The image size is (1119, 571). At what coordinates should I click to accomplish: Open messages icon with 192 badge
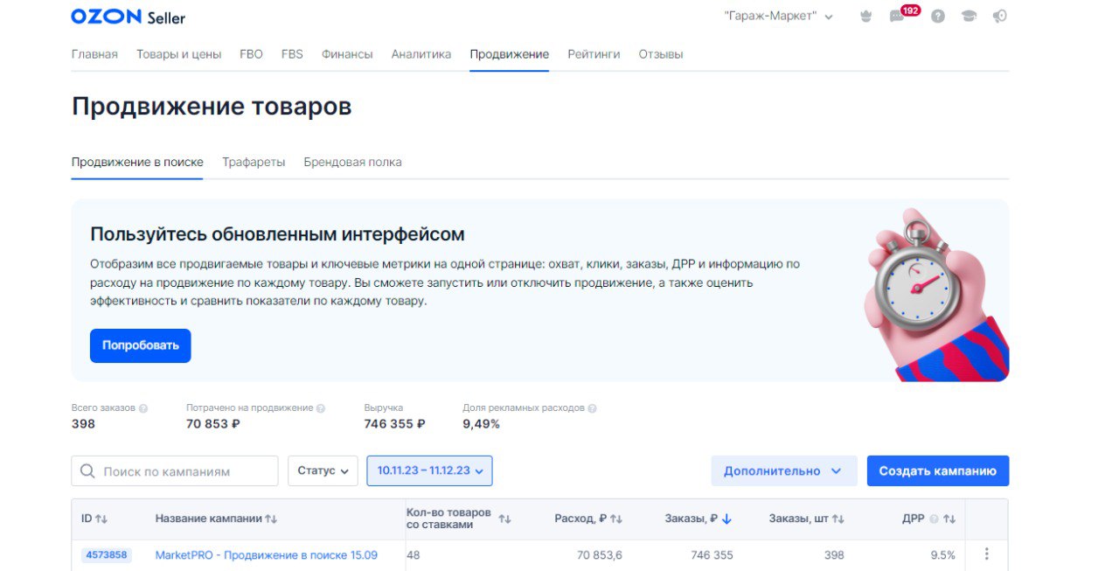[x=898, y=17]
